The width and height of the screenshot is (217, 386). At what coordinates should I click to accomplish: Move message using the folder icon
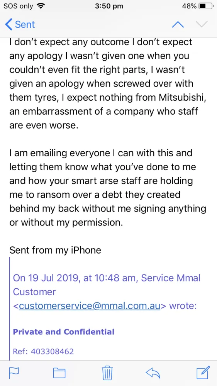(x=59, y=373)
